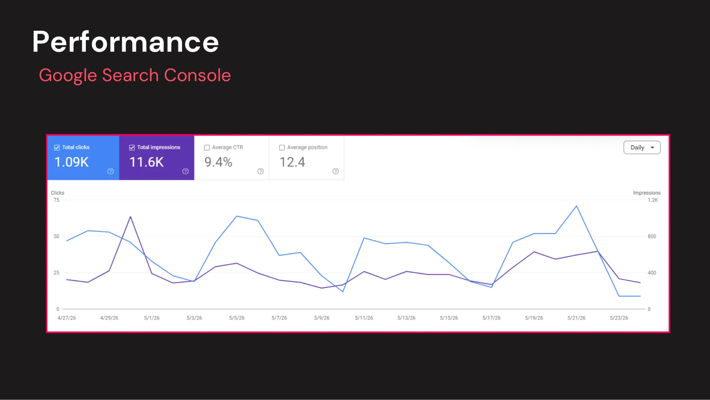
Task: Click the 5/21/26 date label
Action: pyautogui.click(x=577, y=318)
